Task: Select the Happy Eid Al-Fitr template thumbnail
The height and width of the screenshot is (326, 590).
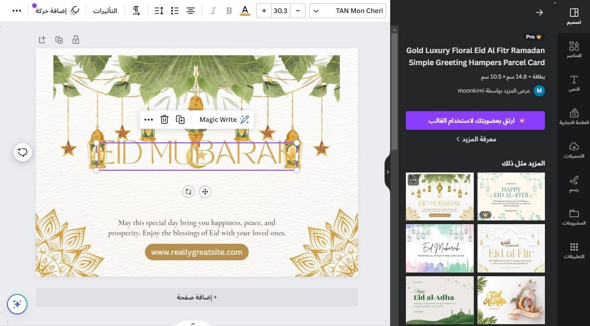Action: click(x=511, y=196)
